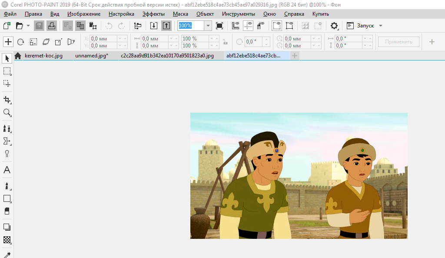Toggle the lock aspect ratio padlock

(x=225, y=42)
